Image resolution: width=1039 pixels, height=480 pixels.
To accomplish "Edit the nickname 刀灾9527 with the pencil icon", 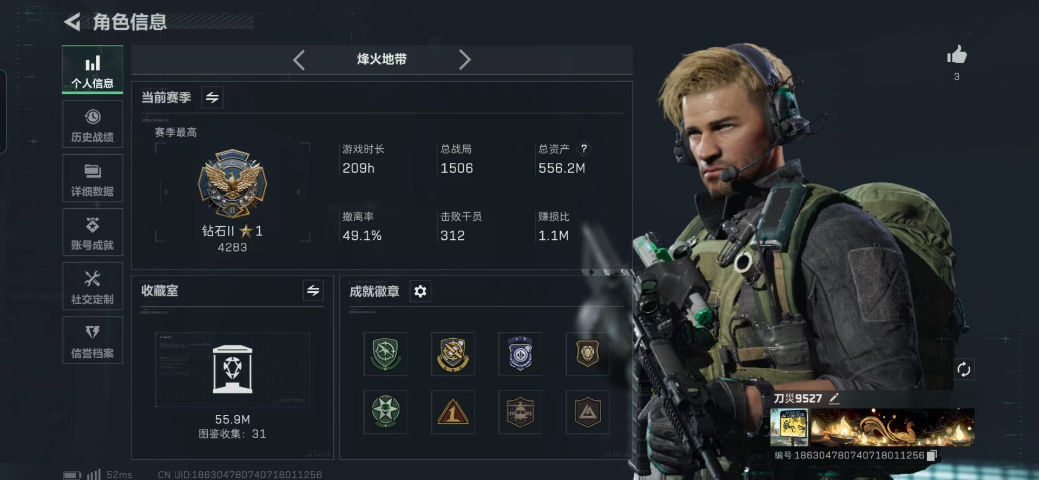I will tap(834, 399).
